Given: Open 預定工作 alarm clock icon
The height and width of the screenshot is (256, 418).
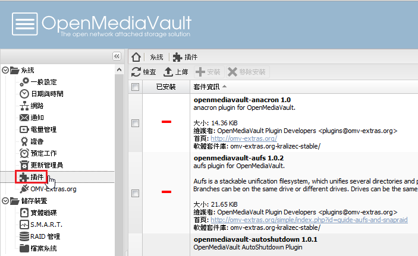Looking at the screenshot, I should coord(24,153).
